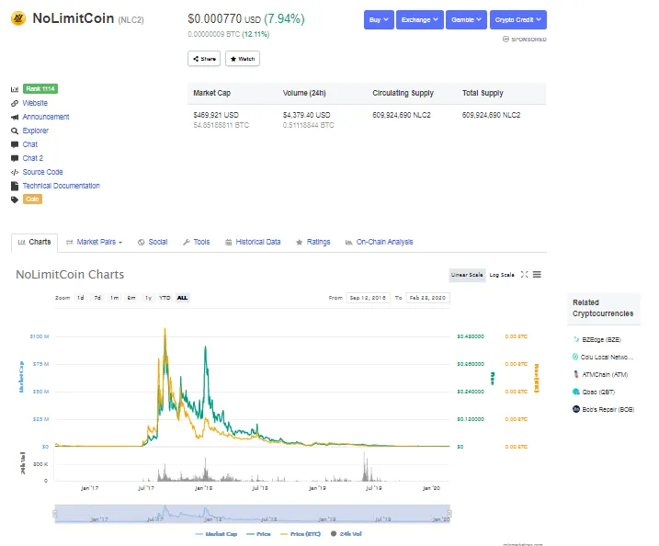Open the Announcement link

point(46,117)
